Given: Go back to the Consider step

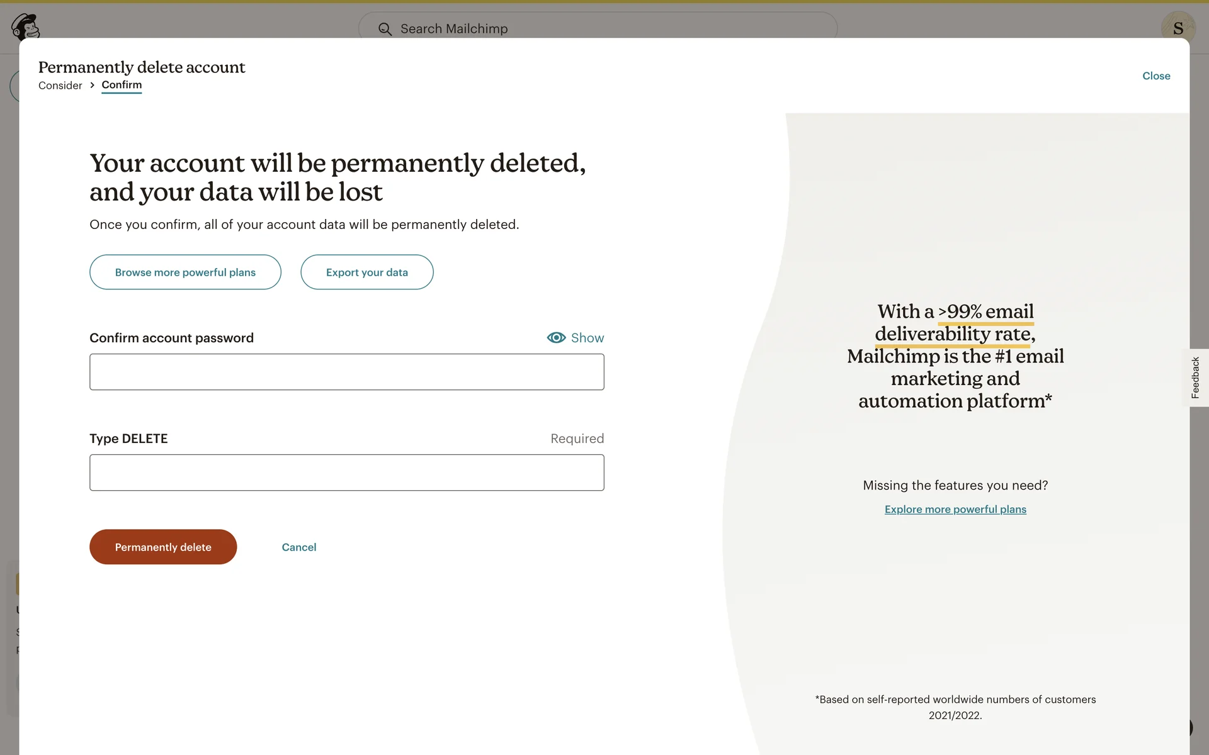Looking at the screenshot, I should 60,86.
